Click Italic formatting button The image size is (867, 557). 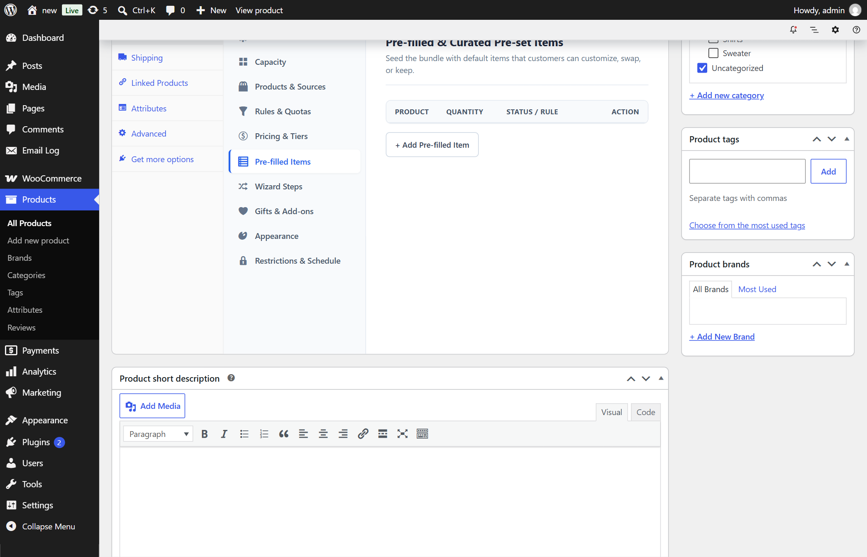pyautogui.click(x=224, y=434)
